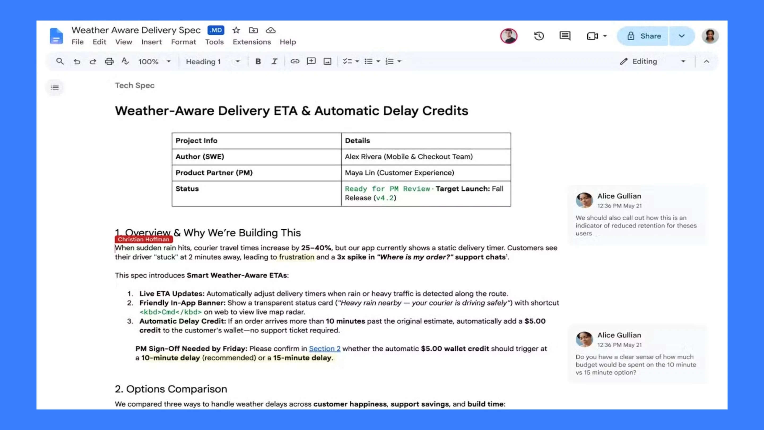Click the '<kbd>Cmd</kbd>' code text
The image size is (764, 430).
171,312
